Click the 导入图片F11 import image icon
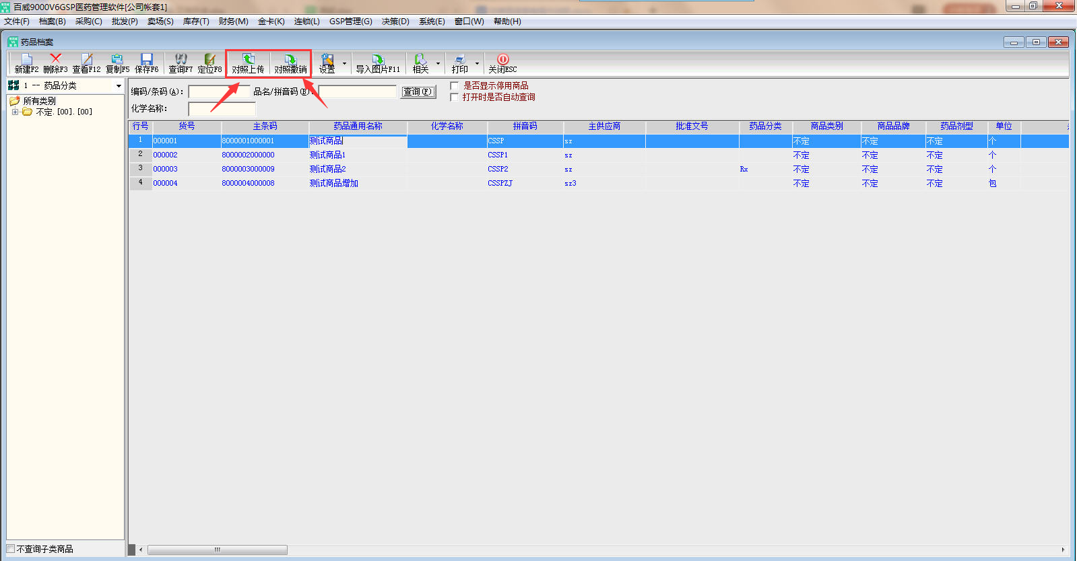The image size is (1077, 561). 378,60
